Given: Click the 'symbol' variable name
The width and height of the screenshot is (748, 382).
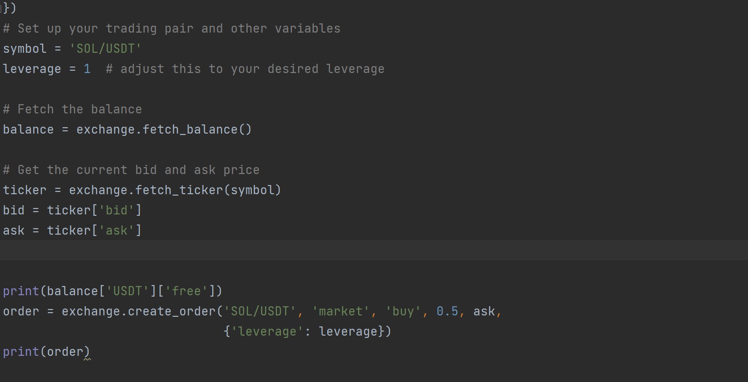Looking at the screenshot, I should click(x=25, y=49).
